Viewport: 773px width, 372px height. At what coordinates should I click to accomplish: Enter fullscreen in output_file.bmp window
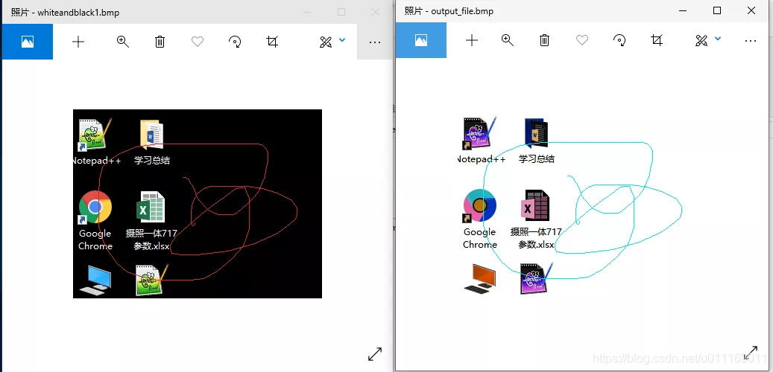[x=751, y=353]
